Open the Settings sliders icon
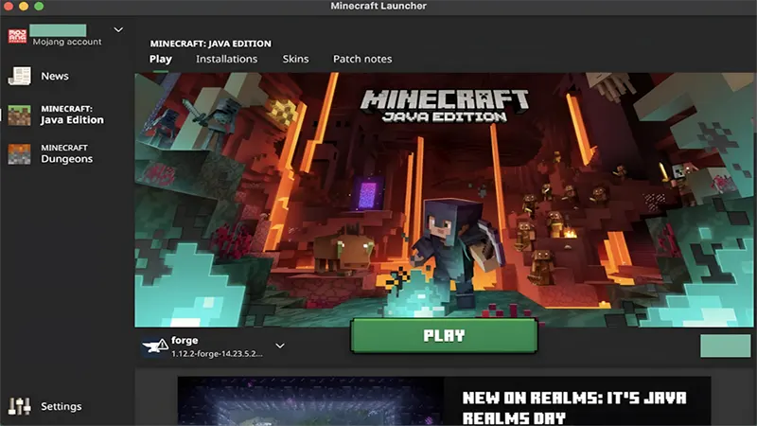This screenshot has width=757, height=426. 19,406
